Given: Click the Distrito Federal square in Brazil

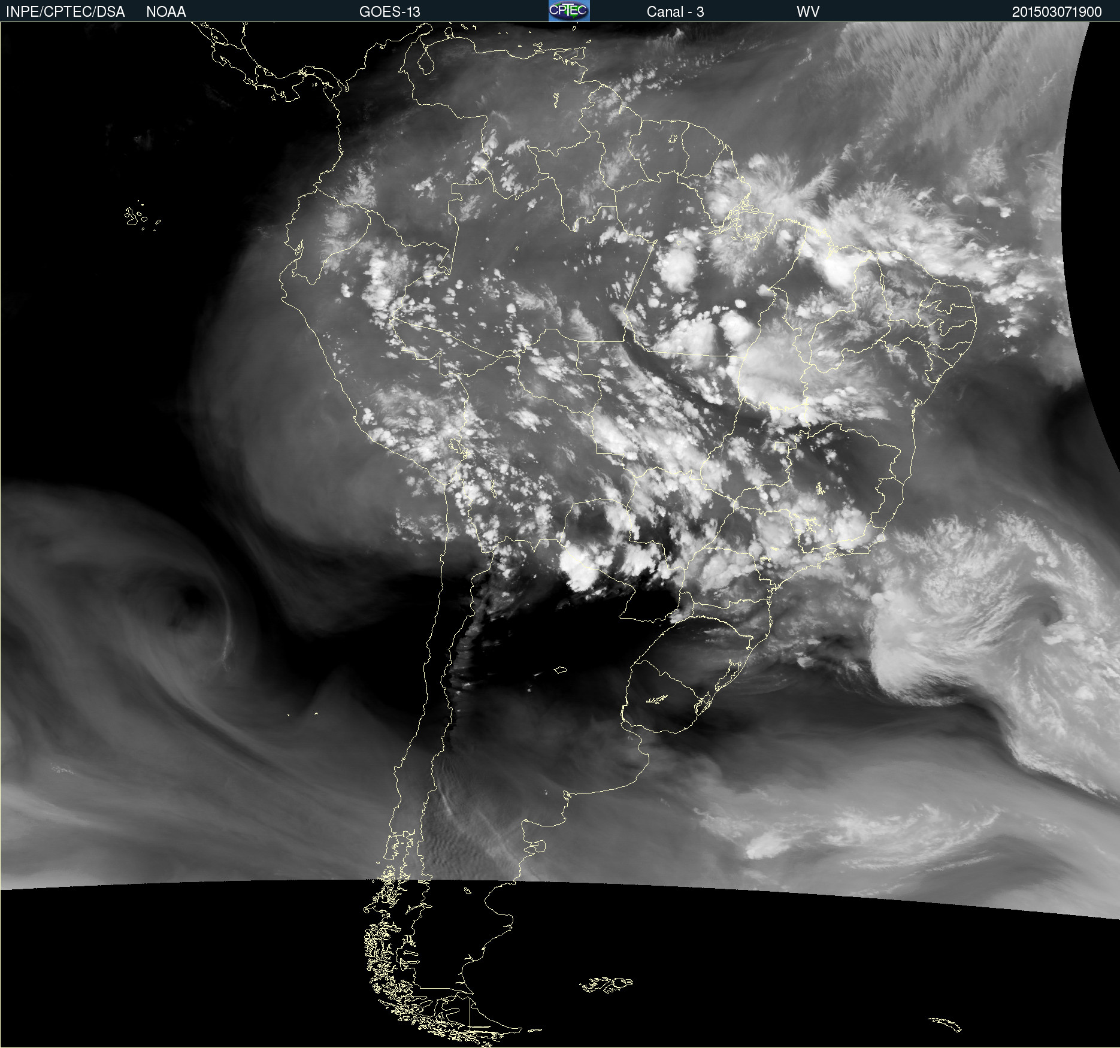Looking at the screenshot, I should pyautogui.click(x=782, y=447).
